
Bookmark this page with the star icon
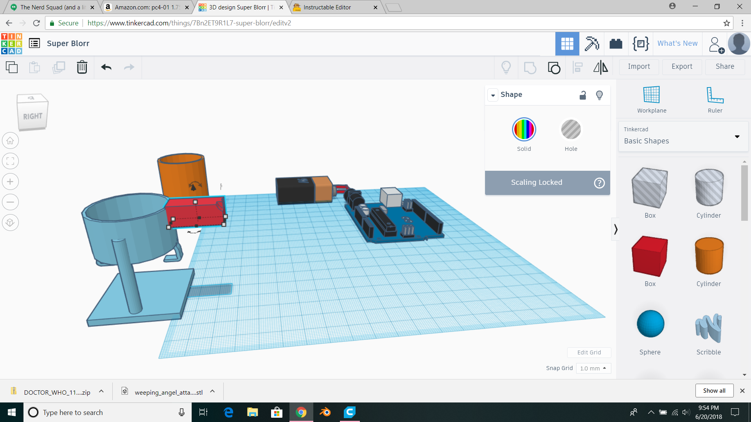(x=727, y=23)
